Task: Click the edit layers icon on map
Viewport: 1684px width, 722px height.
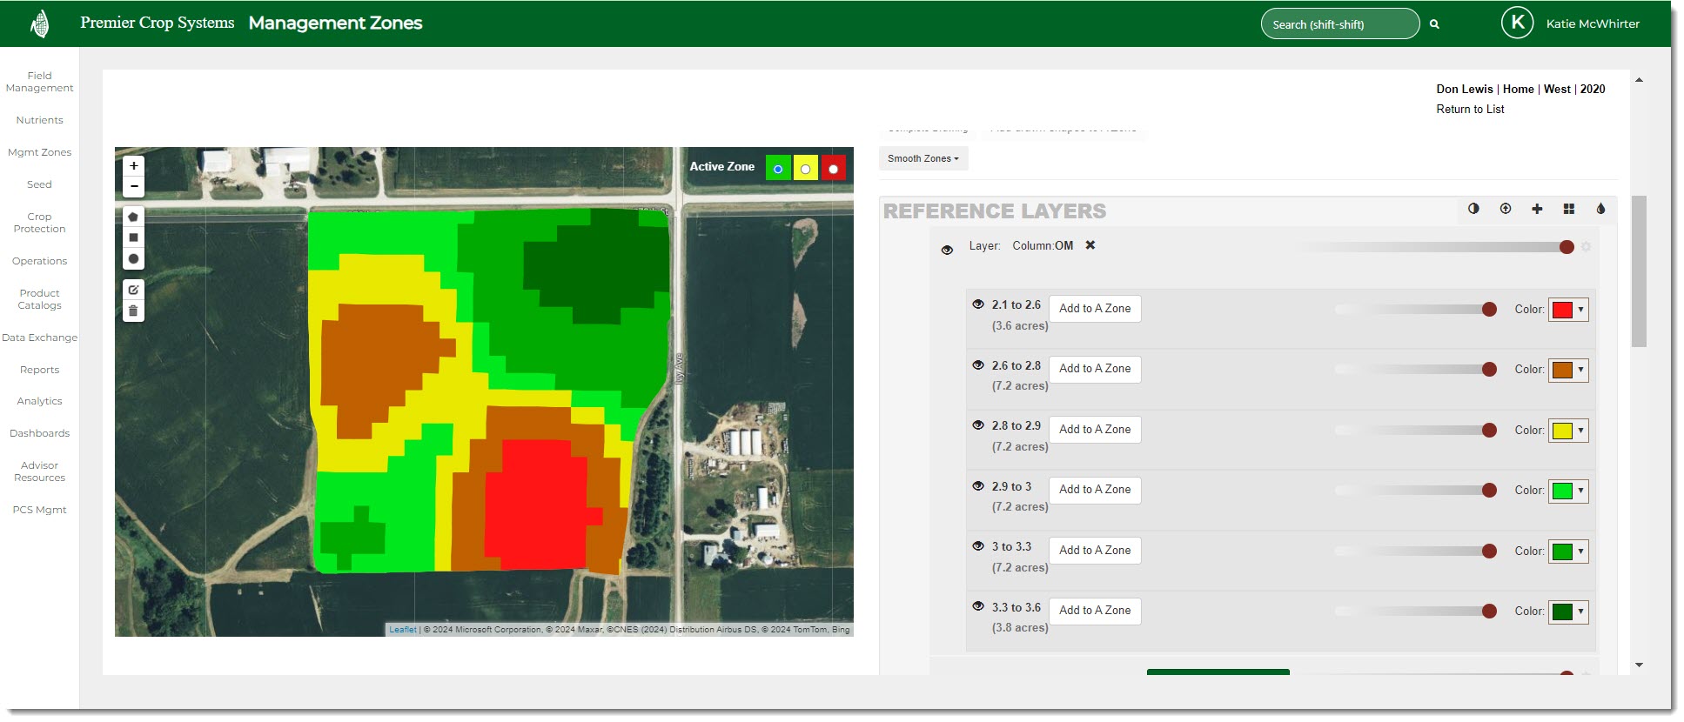Action: [133, 290]
